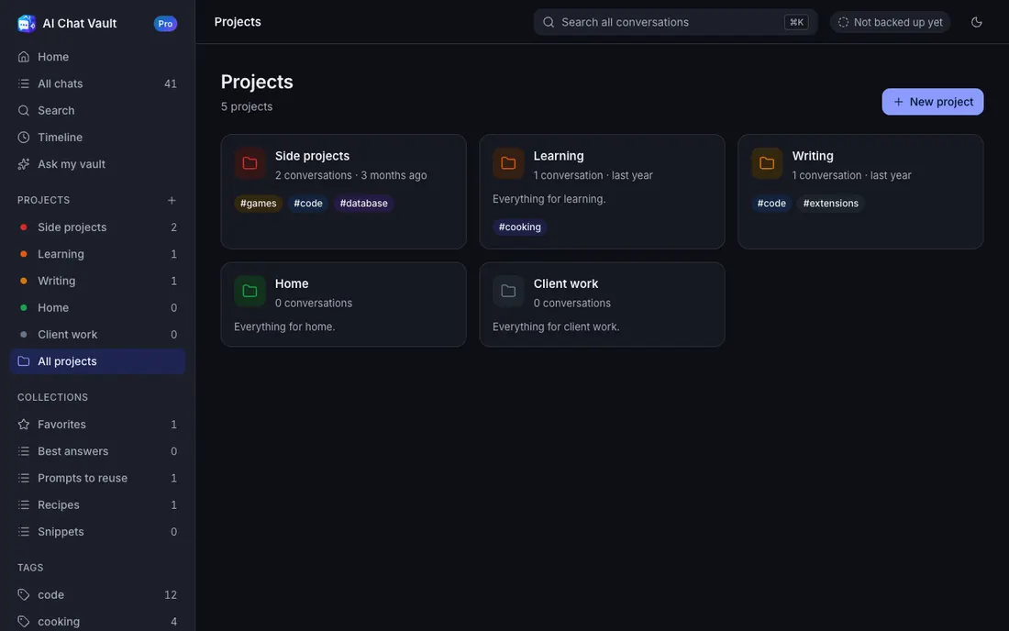Open Side projects in the sidebar list
The image size is (1009, 631).
tap(97, 227)
